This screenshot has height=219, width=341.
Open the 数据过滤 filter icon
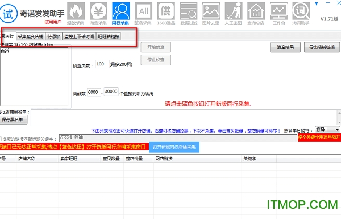pyautogui.click(x=189, y=14)
